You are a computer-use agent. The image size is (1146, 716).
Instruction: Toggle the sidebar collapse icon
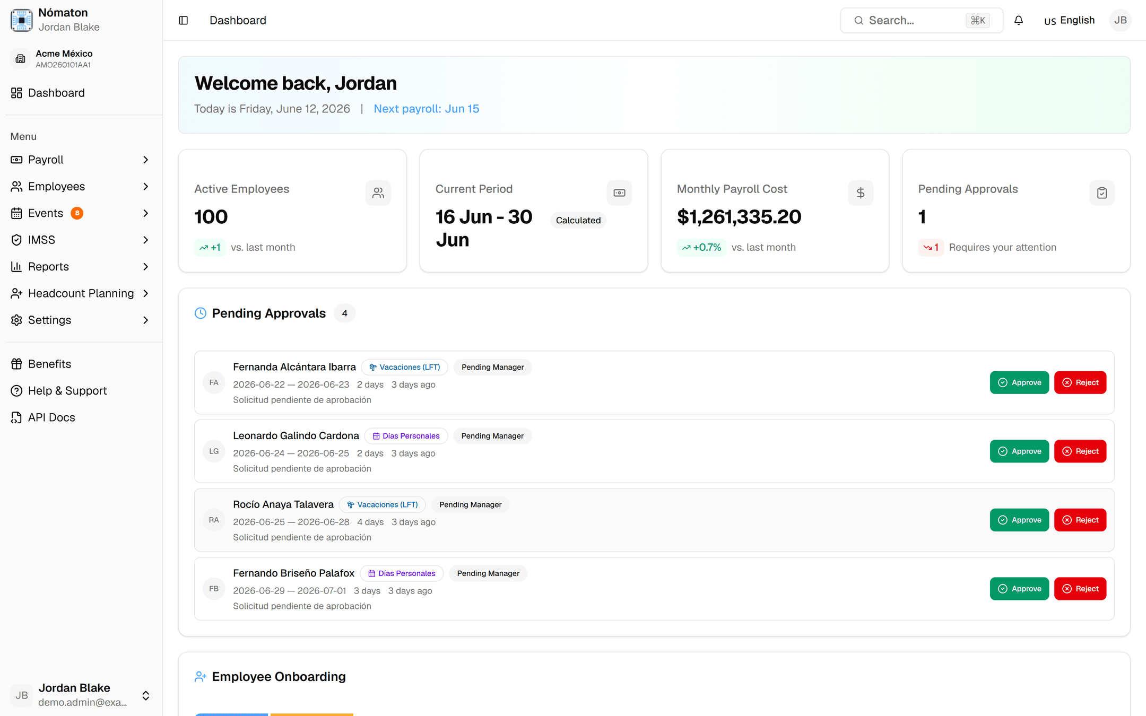pos(184,20)
